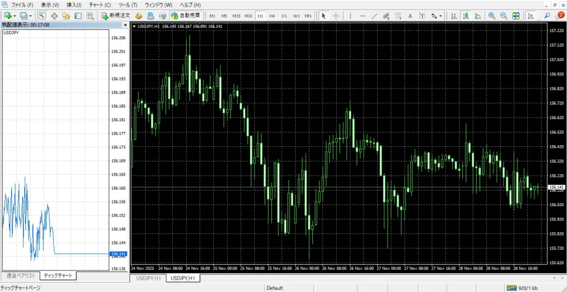Viewport: 567px width, 292px height.
Task: Select the trendline drawing tool
Action: coord(375,16)
